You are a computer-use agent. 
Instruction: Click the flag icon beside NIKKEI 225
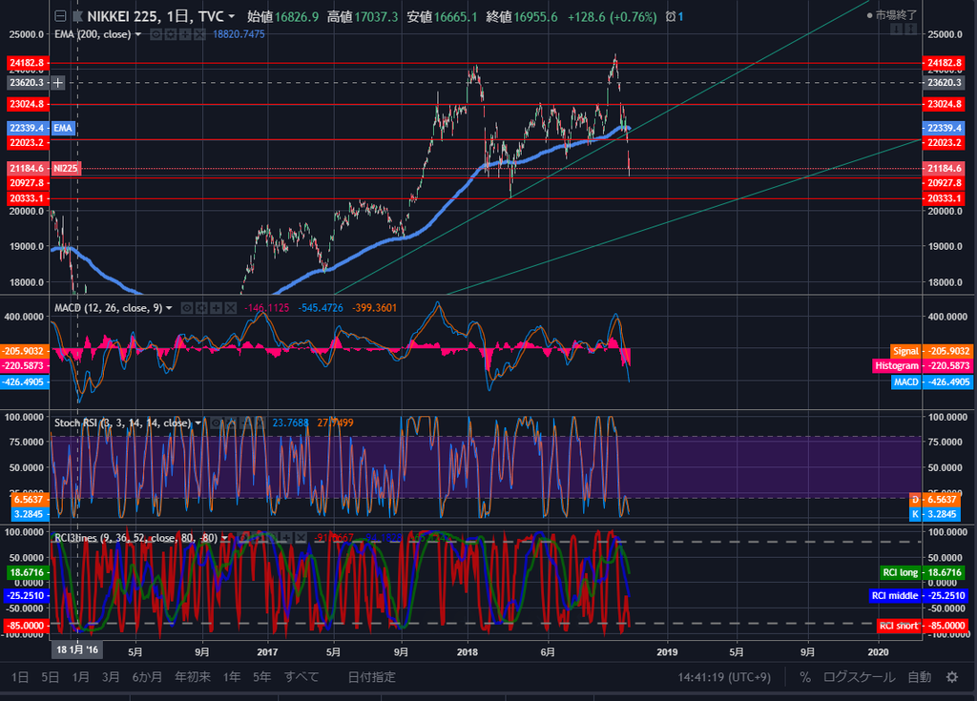click(77, 16)
